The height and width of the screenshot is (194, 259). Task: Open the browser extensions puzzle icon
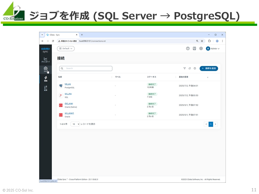209,41
